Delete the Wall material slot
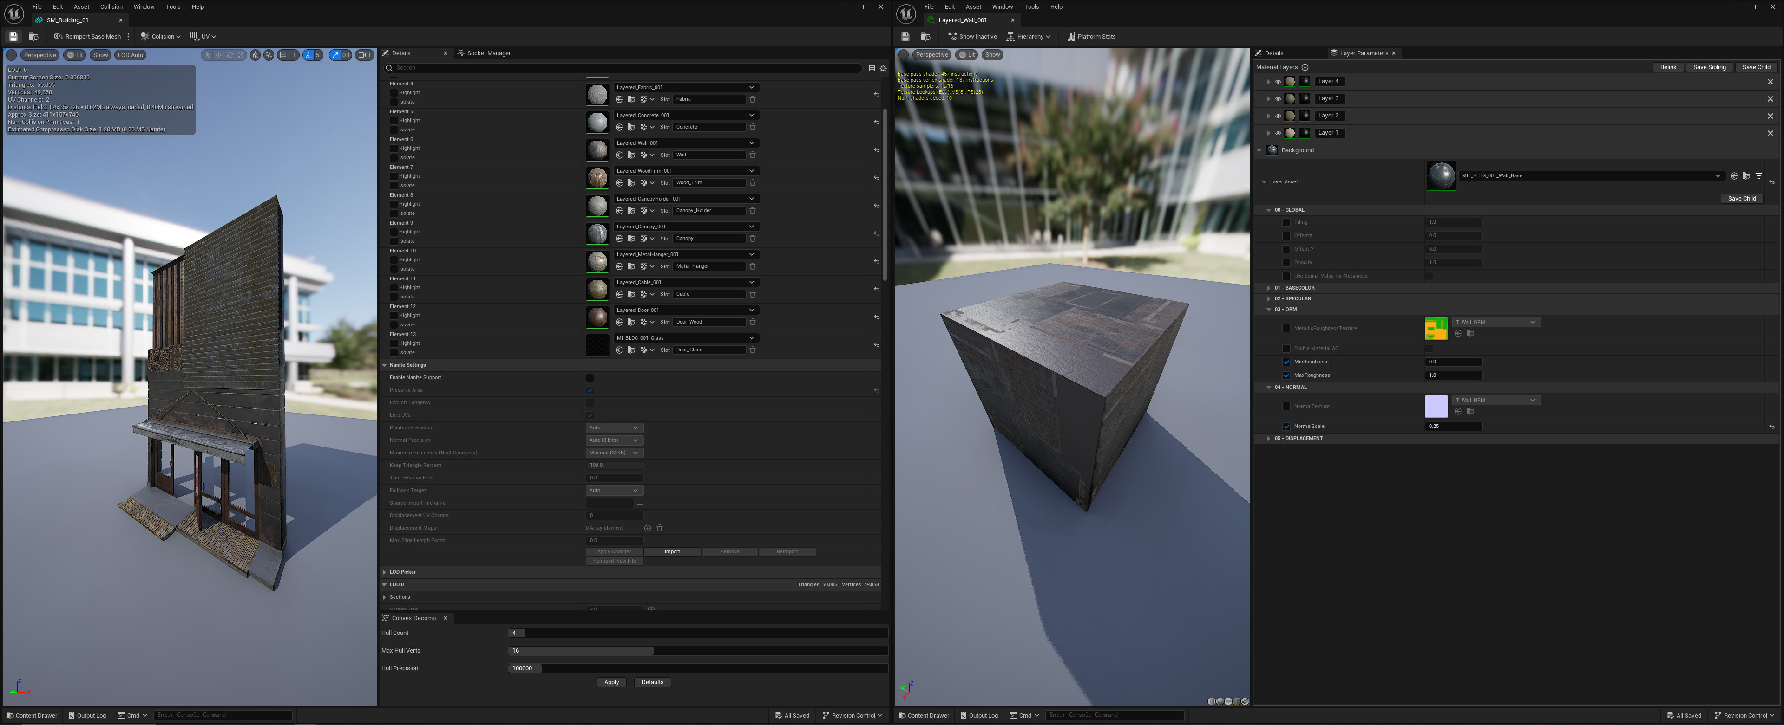Screen dimensions: 1784x725 coord(753,155)
